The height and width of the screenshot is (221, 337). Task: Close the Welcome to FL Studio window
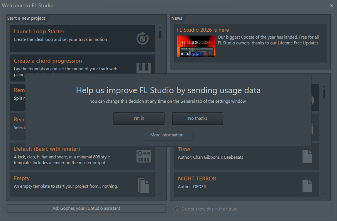(332, 5)
